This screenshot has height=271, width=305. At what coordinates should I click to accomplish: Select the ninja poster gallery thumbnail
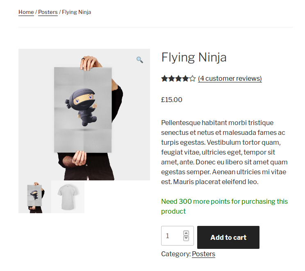click(x=35, y=197)
